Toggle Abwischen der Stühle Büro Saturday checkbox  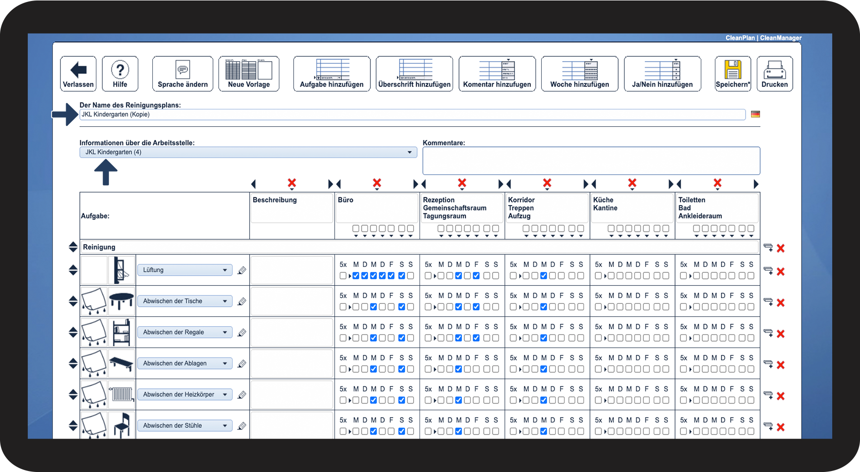402,431
